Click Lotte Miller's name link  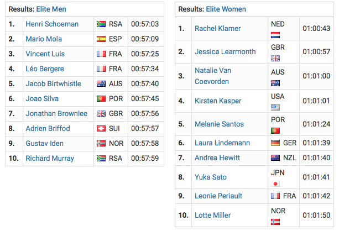click(x=213, y=215)
